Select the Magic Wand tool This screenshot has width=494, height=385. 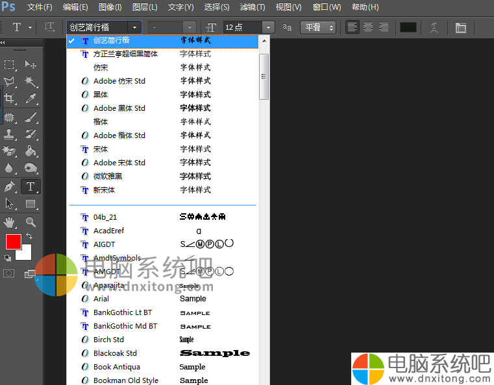(31, 82)
